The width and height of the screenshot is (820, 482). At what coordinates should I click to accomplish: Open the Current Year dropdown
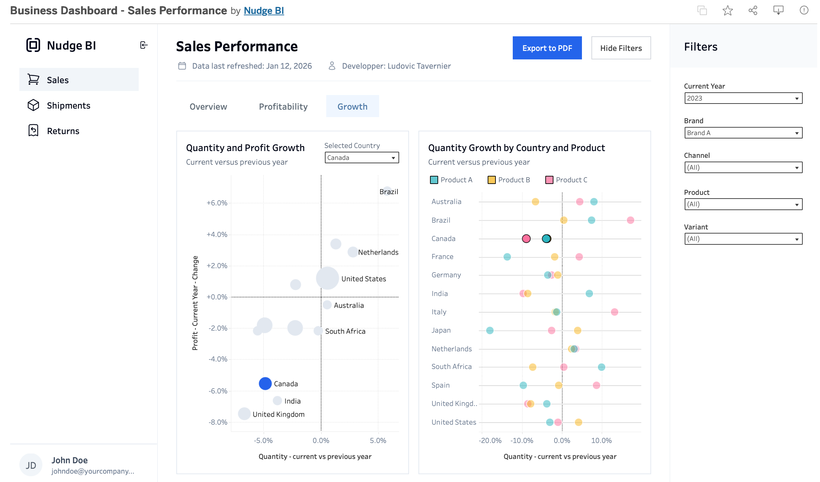click(743, 98)
